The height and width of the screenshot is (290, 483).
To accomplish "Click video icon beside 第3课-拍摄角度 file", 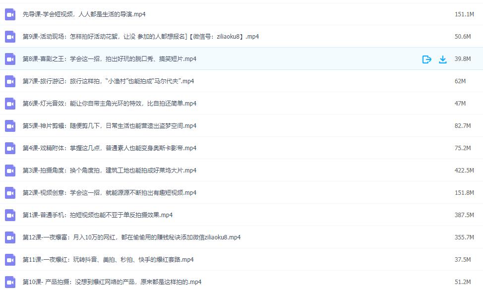I will [10, 171].
